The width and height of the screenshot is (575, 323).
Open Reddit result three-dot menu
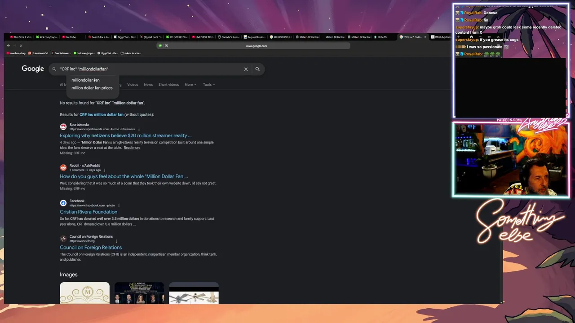[x=104, y=170]
